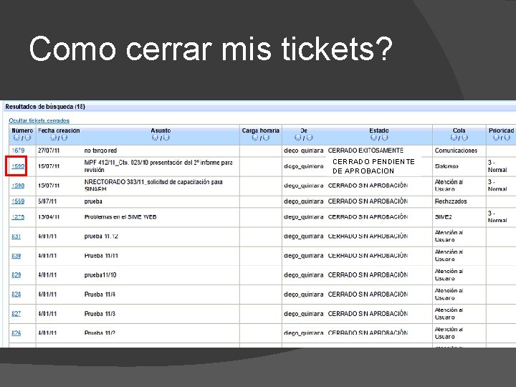Open ticket number 1569
Screen dimensions: 516x387
(18, 201)
